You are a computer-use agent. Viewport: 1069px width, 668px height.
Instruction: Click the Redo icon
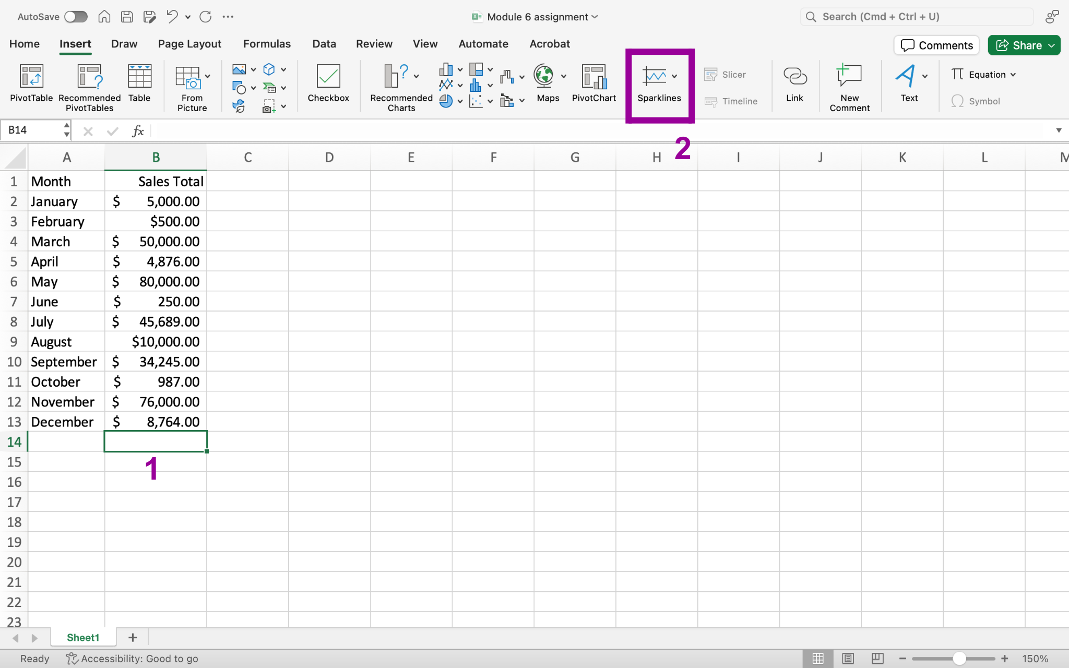206,17
